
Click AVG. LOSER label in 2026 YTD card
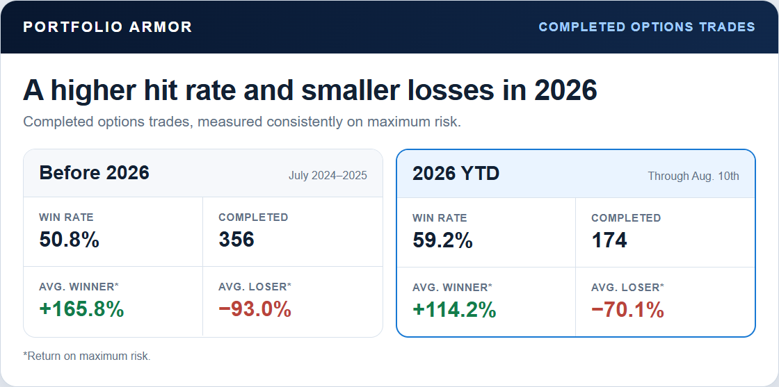pyautogui.click(x=628, y=287)
